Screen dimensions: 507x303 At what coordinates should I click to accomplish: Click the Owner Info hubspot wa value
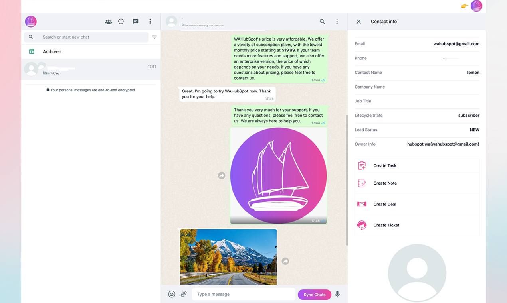(x=443, y=144)
